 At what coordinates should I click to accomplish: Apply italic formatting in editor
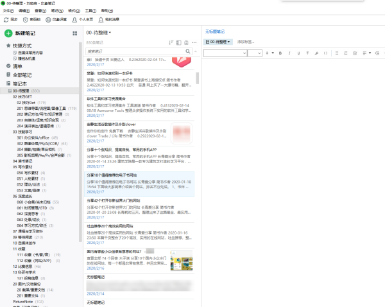point(289,53)
